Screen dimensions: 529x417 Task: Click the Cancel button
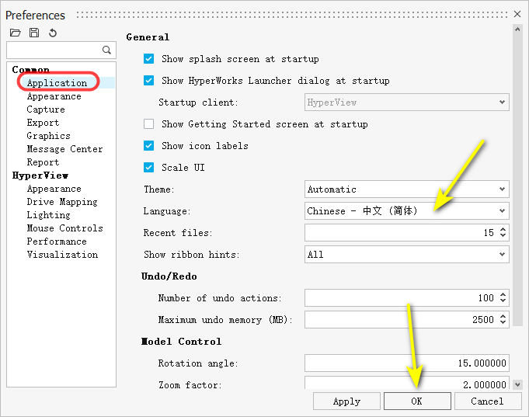488,401
